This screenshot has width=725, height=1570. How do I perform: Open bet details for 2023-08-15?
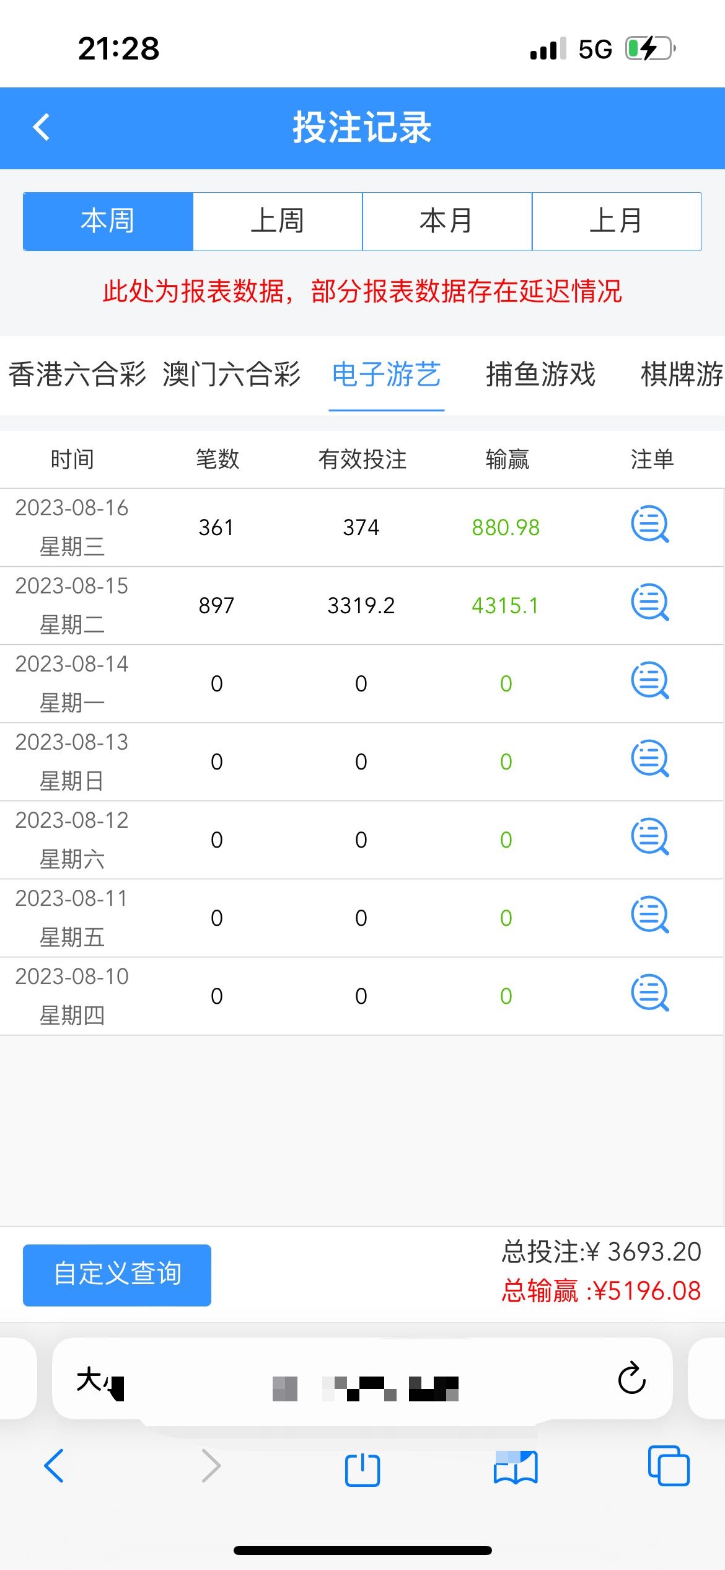coord(649,603)
